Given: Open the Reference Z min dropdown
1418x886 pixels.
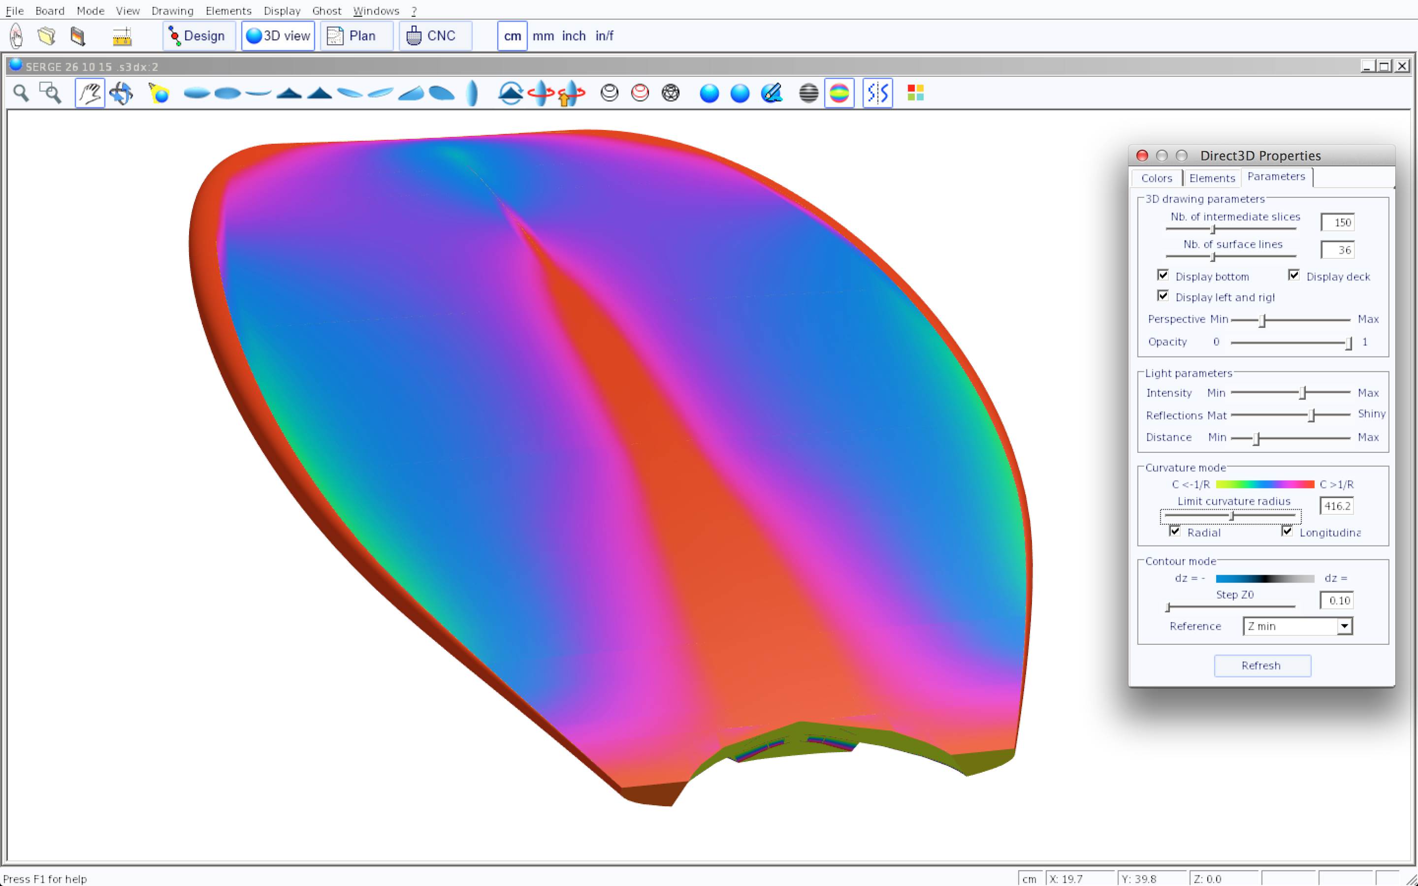Looking at the screenshot, I should (1344, 627).
